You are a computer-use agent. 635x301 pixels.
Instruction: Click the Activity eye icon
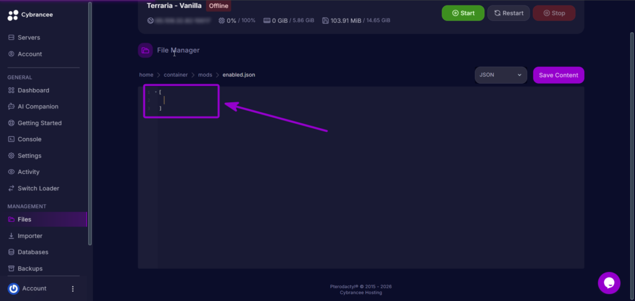tap(11, 172)
